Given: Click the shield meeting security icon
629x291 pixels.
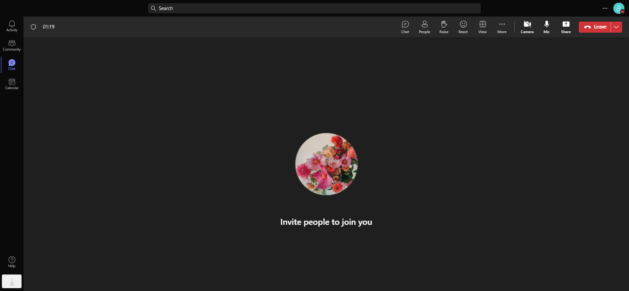Looking at the screenshot, I should 33,27.
